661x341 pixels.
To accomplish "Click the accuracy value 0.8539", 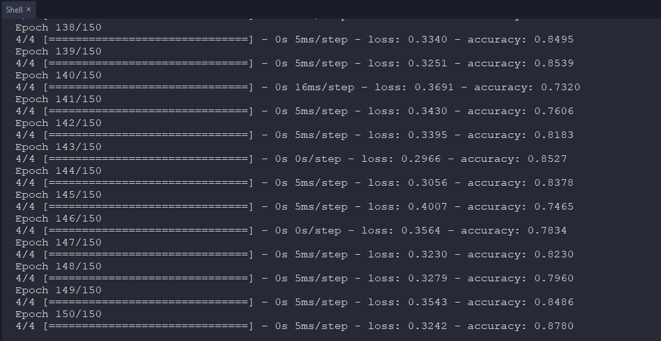I will click(x=554, y=64).
